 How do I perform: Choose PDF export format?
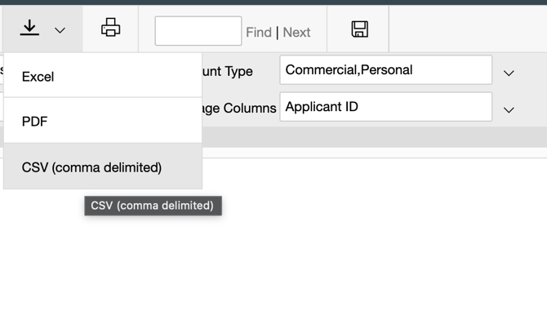[x=103, y=121]
